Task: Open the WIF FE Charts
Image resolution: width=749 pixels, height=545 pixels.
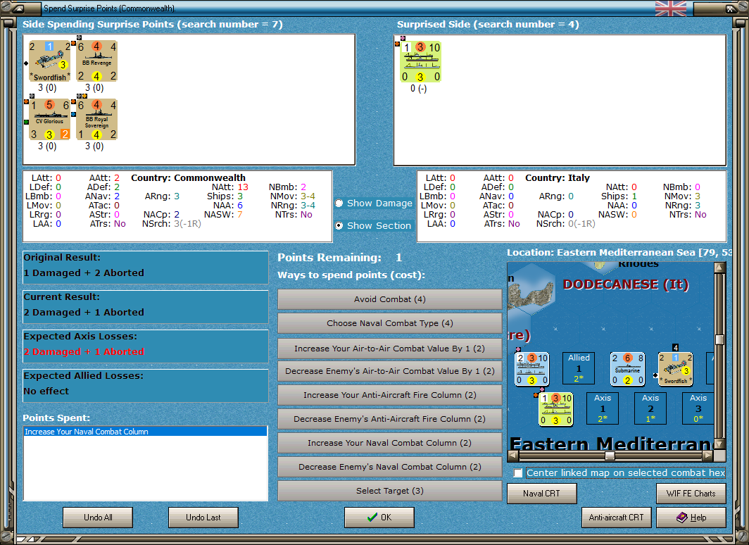Action: pos(691,494)
